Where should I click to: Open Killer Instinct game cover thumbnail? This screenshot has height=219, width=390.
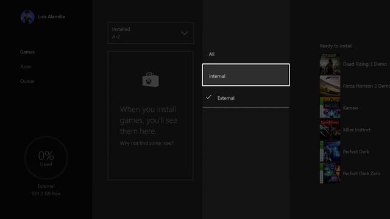[330, 130]
